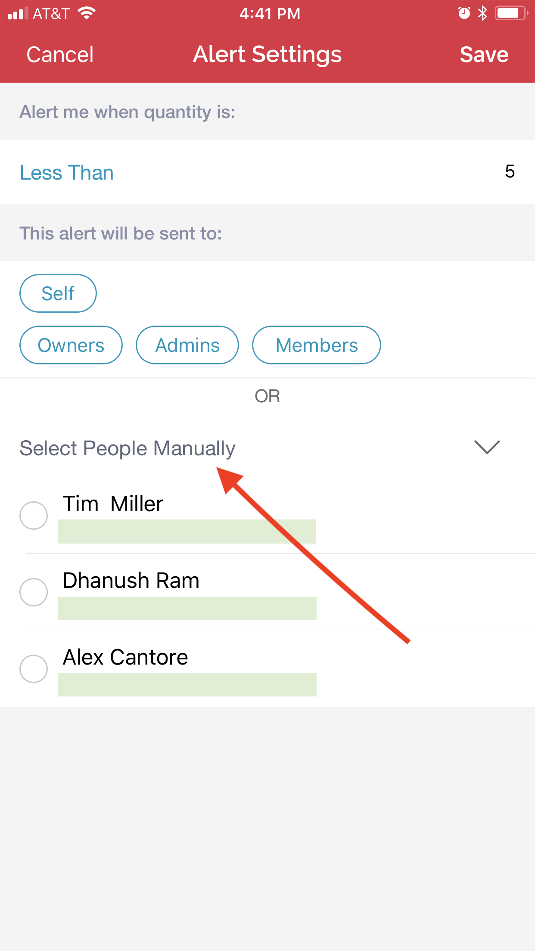535x951 pixels.
Task: Select the Tim Miller radio button
Action: point(34,515)
